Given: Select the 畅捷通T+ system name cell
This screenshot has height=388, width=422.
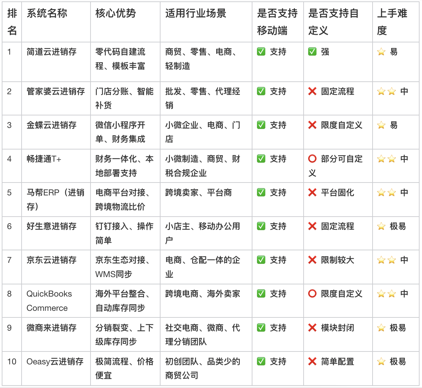Looking at the screenshot, I should 56,166.
